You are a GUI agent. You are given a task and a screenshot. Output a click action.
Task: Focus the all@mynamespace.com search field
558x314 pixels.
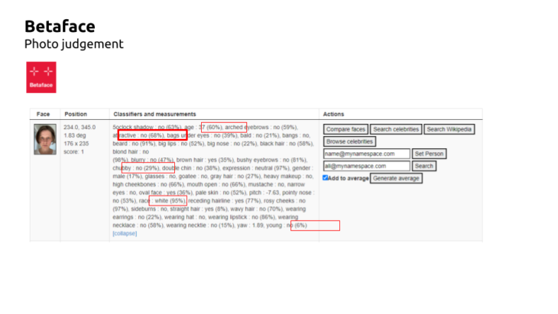[x=366, y=166]
